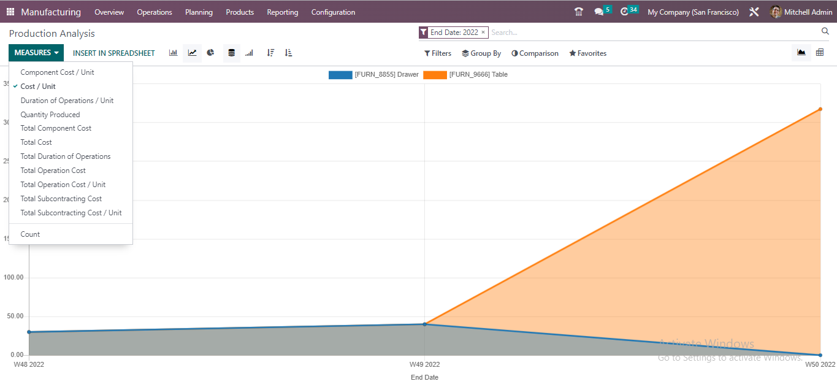Open the Measures dropdown
This screenshot has width=837, height=384.
tap(36, 53)
